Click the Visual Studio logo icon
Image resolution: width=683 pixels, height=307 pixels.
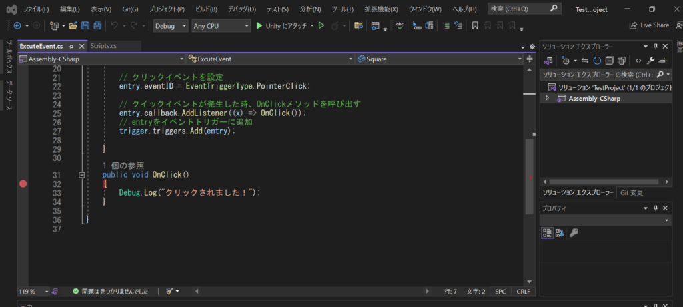(12, 9)
